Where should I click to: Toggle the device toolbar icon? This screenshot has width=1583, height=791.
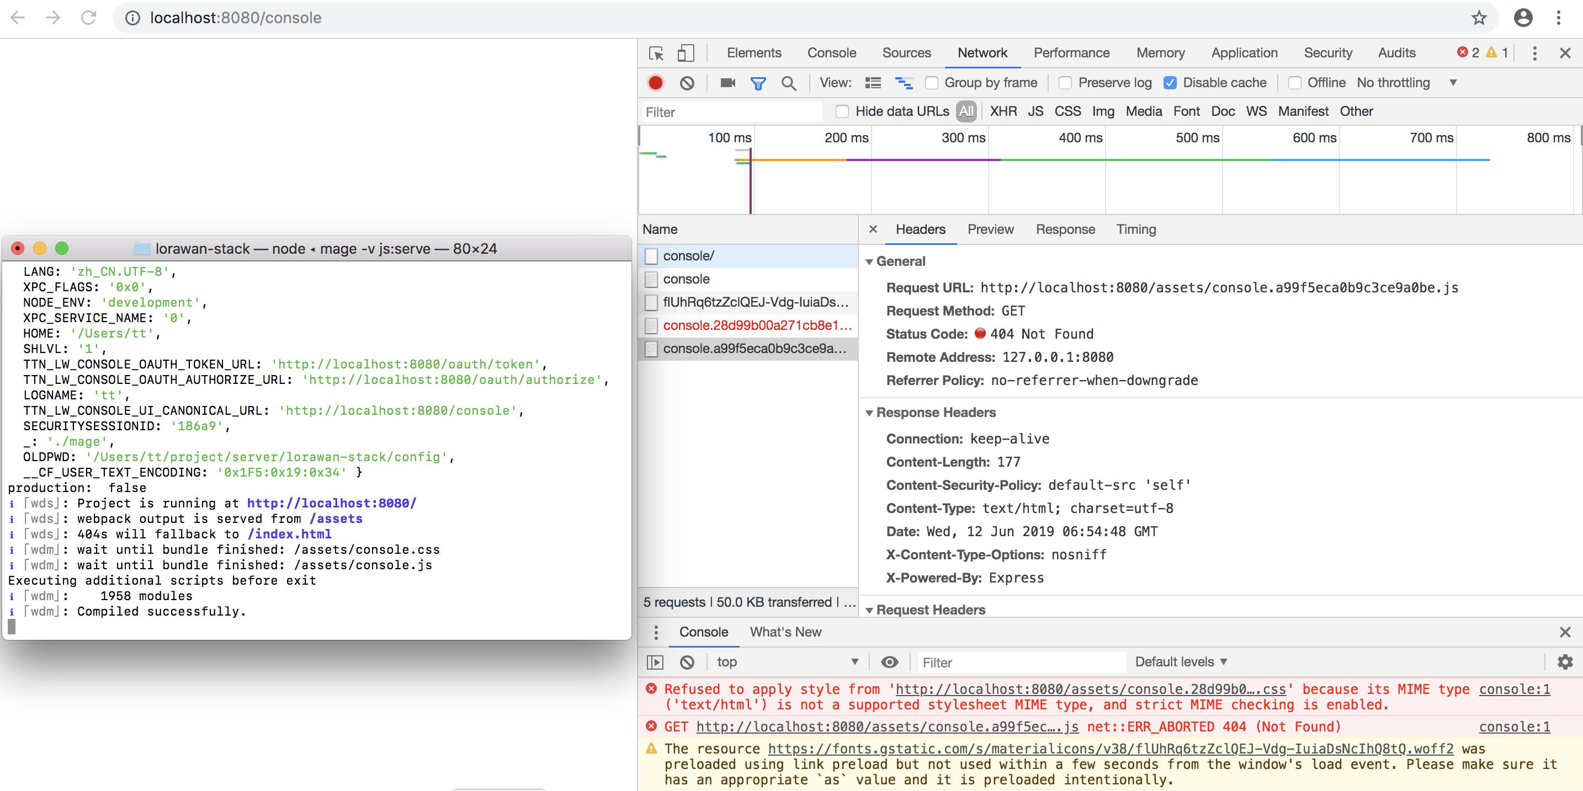click(x=686, y=54)
